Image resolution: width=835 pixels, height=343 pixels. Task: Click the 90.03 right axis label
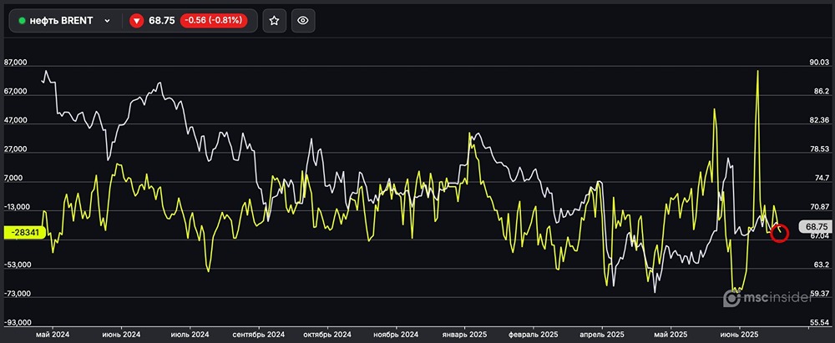click(x=818, y=63)
